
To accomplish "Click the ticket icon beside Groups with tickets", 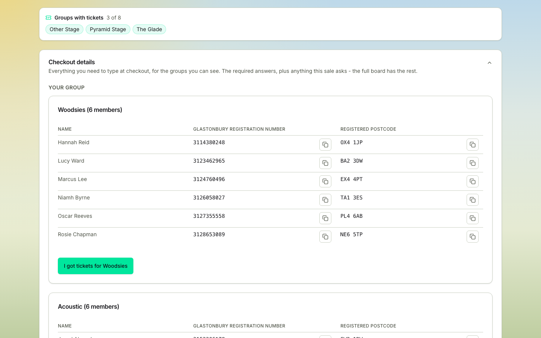I will pyautogui.click(x=48, y=18).
